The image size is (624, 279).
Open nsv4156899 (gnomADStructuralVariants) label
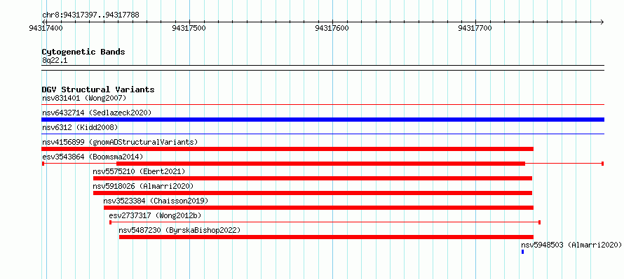[x=120, y=142]
